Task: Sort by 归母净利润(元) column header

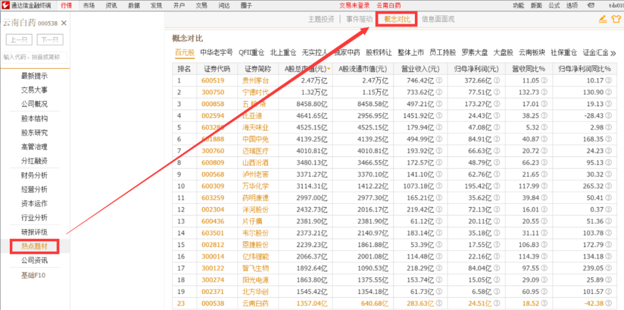Action: tap(476, 69)
